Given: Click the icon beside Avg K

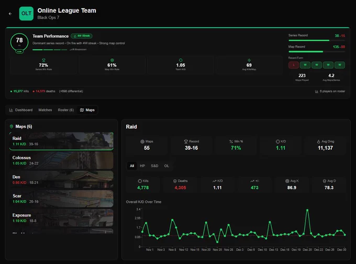Looking at the screenshot, I should (287, 181).
